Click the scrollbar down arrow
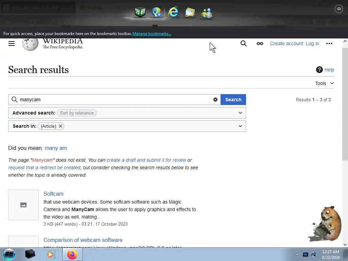 point(345,245)
